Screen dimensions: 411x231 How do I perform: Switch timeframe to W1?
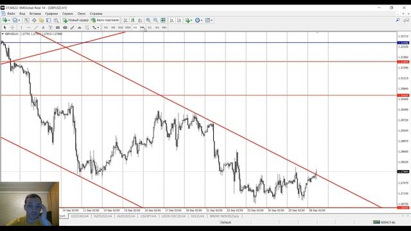157,28
